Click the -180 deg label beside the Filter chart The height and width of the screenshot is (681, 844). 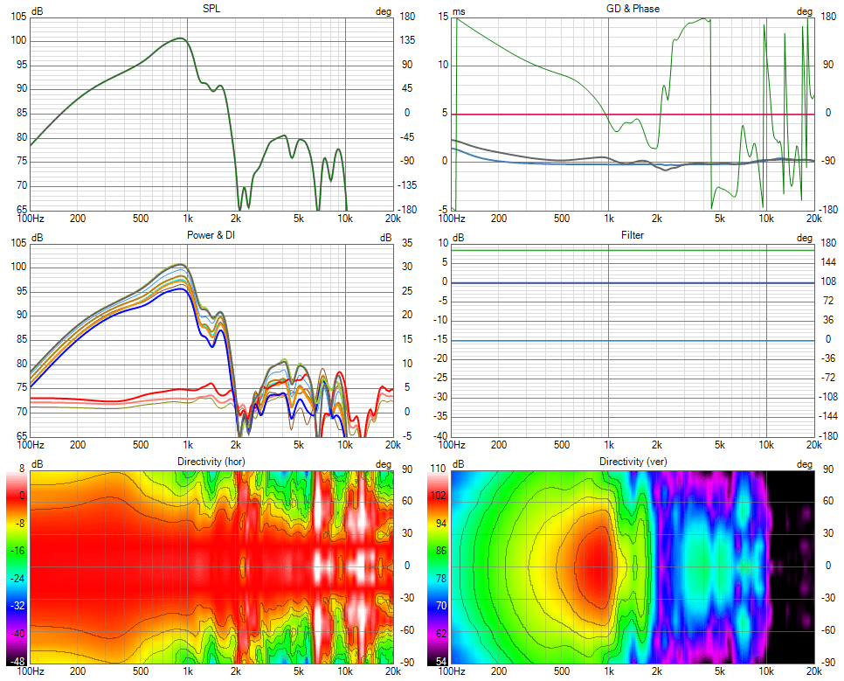tap(828, 436)
